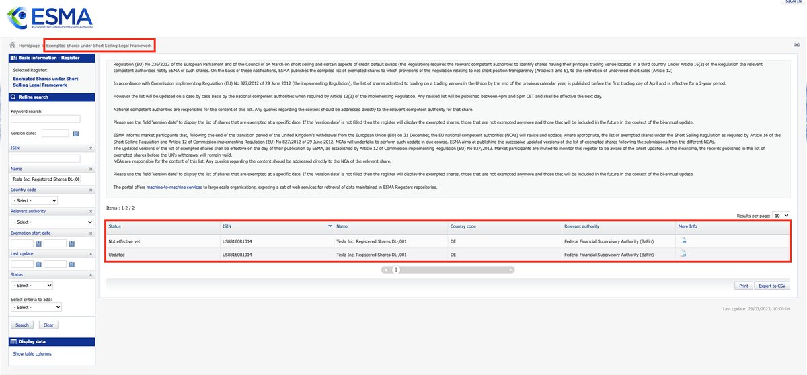Remove the Relevant authority search criterion
The image size is (807, 375).
pyautogui.click(x=91, y=211)
